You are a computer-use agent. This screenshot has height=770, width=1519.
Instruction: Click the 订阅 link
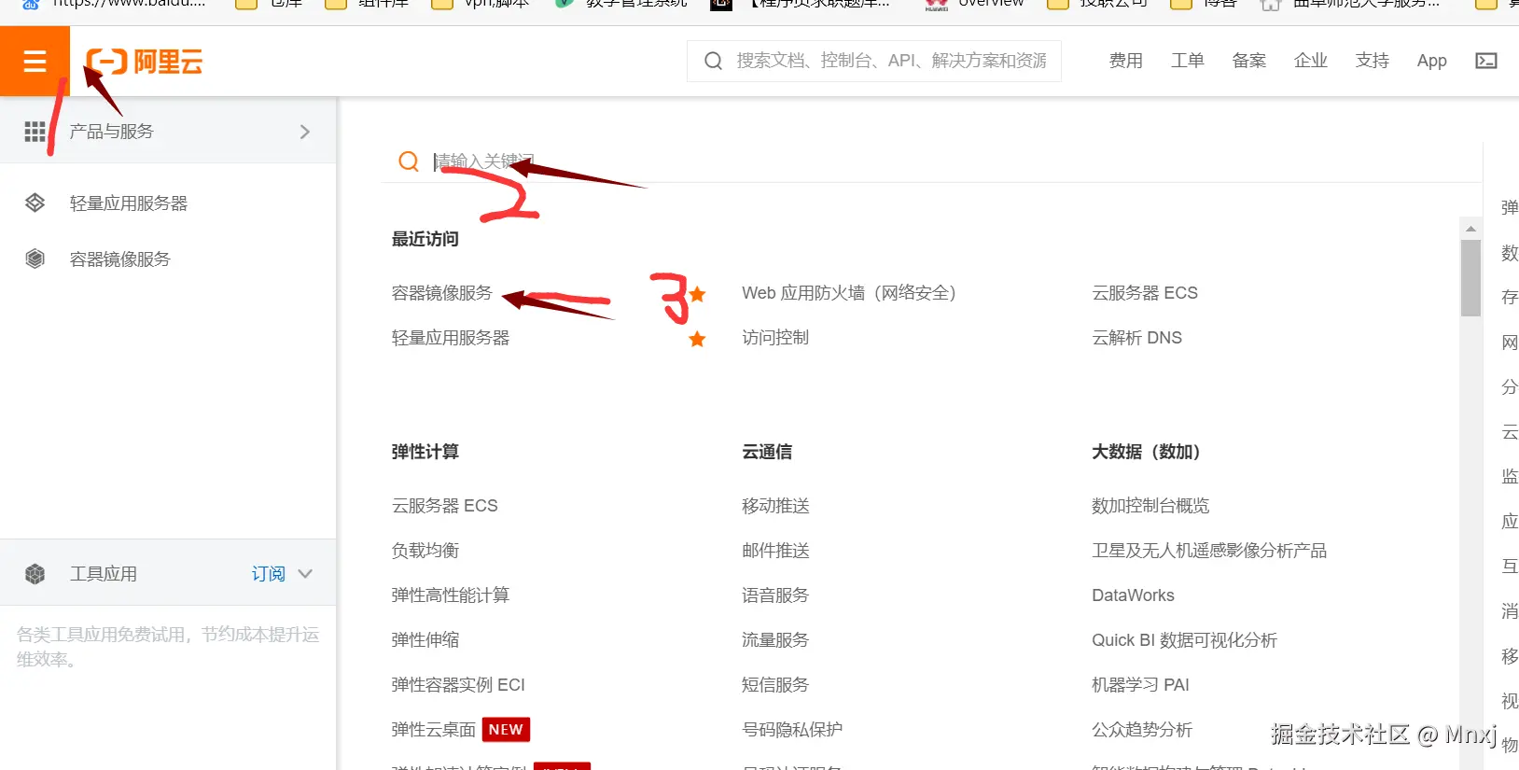click(269, 574)
